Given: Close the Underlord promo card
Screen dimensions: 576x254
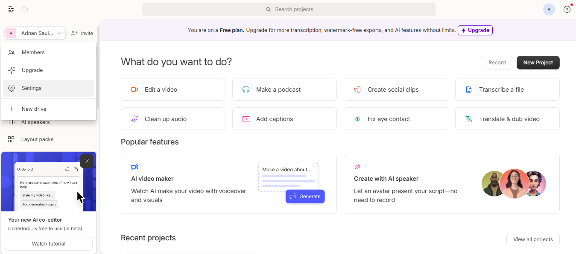Looking at the screenshot, I should [87, 161].
